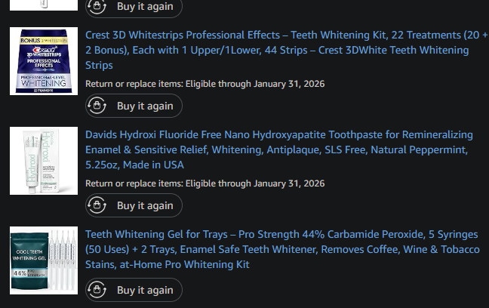The image size is (489, 308).
Task: Click the partially visible product thumbnail at top
Action: tap(44, 5)
